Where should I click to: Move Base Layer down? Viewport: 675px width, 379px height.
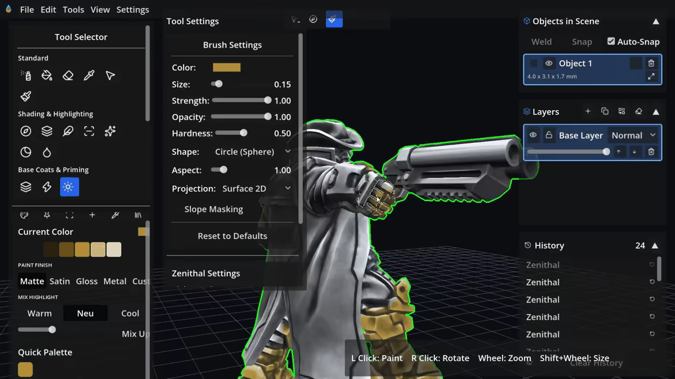(x=635, y=151)
